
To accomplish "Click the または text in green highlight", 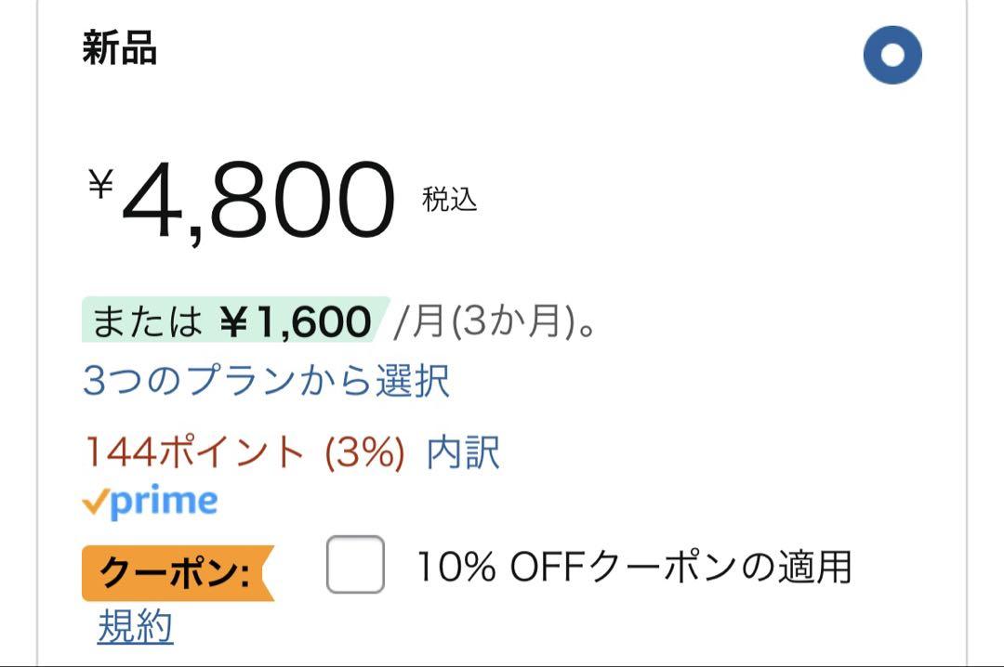I will pyautogui.click(x=148, y=321).
